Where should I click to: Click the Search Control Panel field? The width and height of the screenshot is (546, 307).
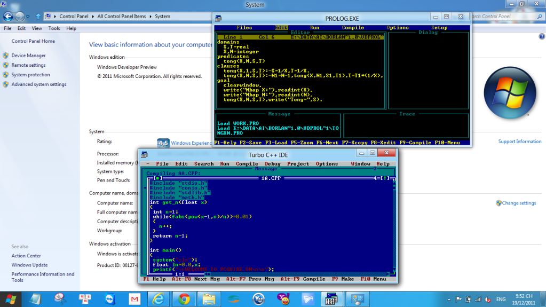pos(507,17)
